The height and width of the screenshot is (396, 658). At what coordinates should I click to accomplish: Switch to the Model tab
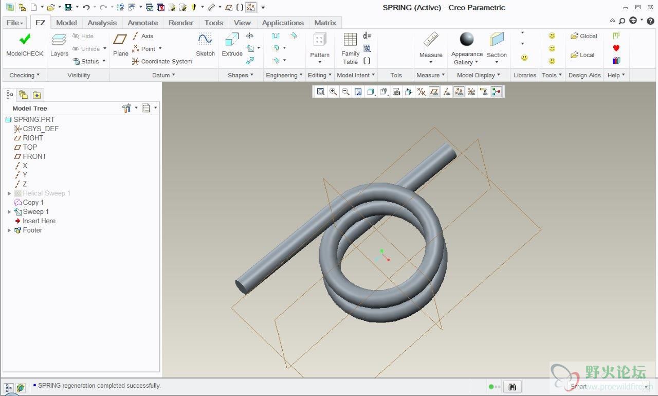tap(66, 23)
